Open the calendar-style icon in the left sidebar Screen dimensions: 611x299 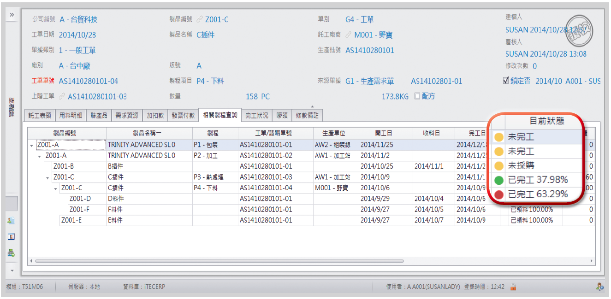[x=12, y=237]
